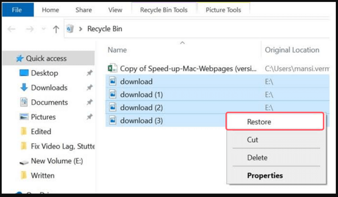Click the Back arrow navigation icon

(11, 29)
